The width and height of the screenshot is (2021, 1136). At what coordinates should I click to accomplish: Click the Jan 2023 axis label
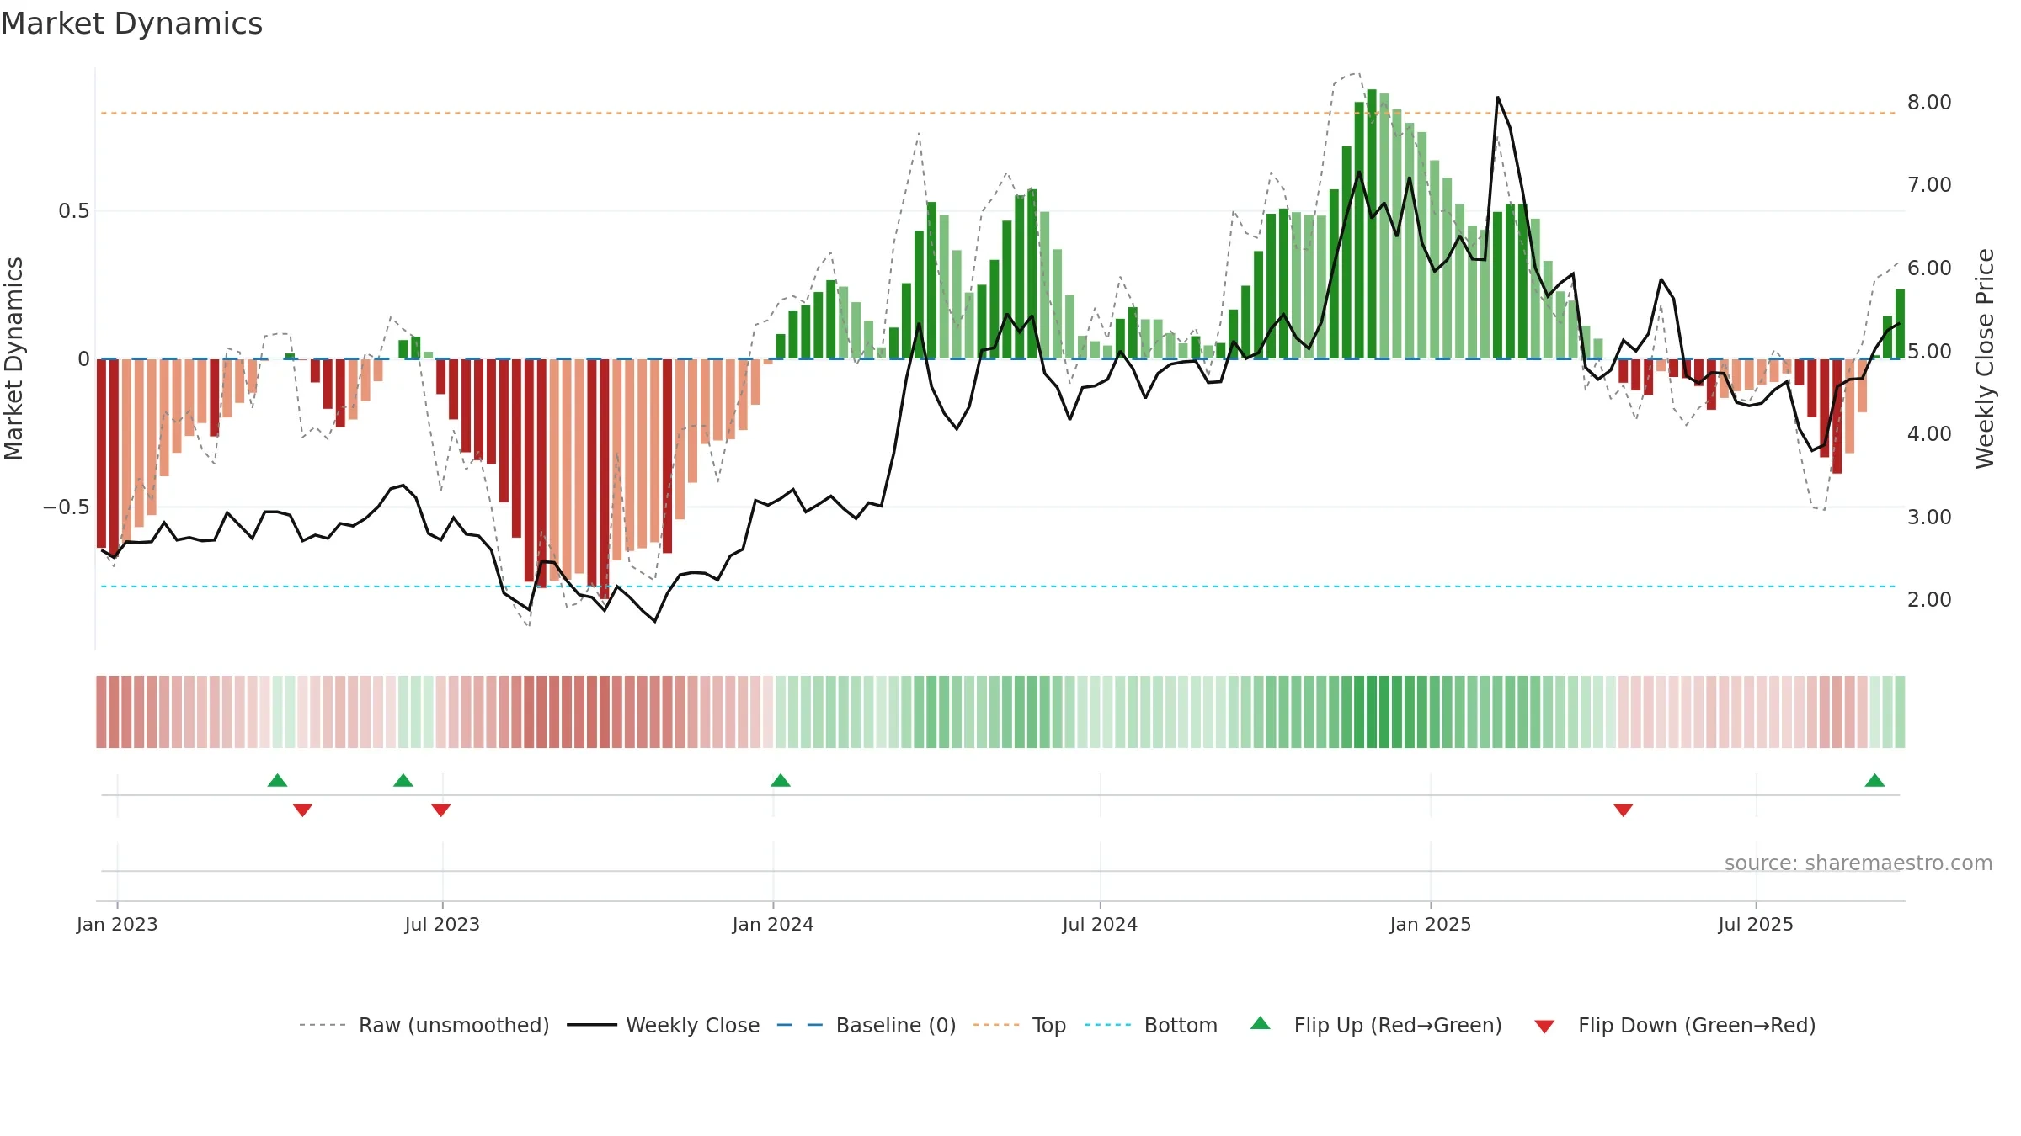117,924
